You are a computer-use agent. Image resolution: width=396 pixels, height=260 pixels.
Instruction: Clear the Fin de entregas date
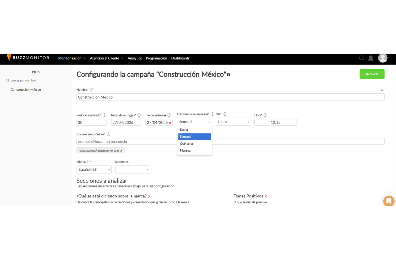[170, 123]
